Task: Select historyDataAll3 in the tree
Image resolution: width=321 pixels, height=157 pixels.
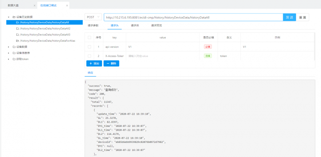Action: pos(45,35)
